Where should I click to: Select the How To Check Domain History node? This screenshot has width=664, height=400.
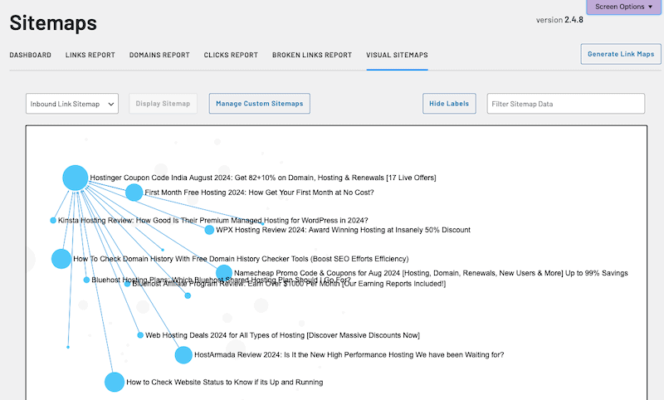click(61, 259)
